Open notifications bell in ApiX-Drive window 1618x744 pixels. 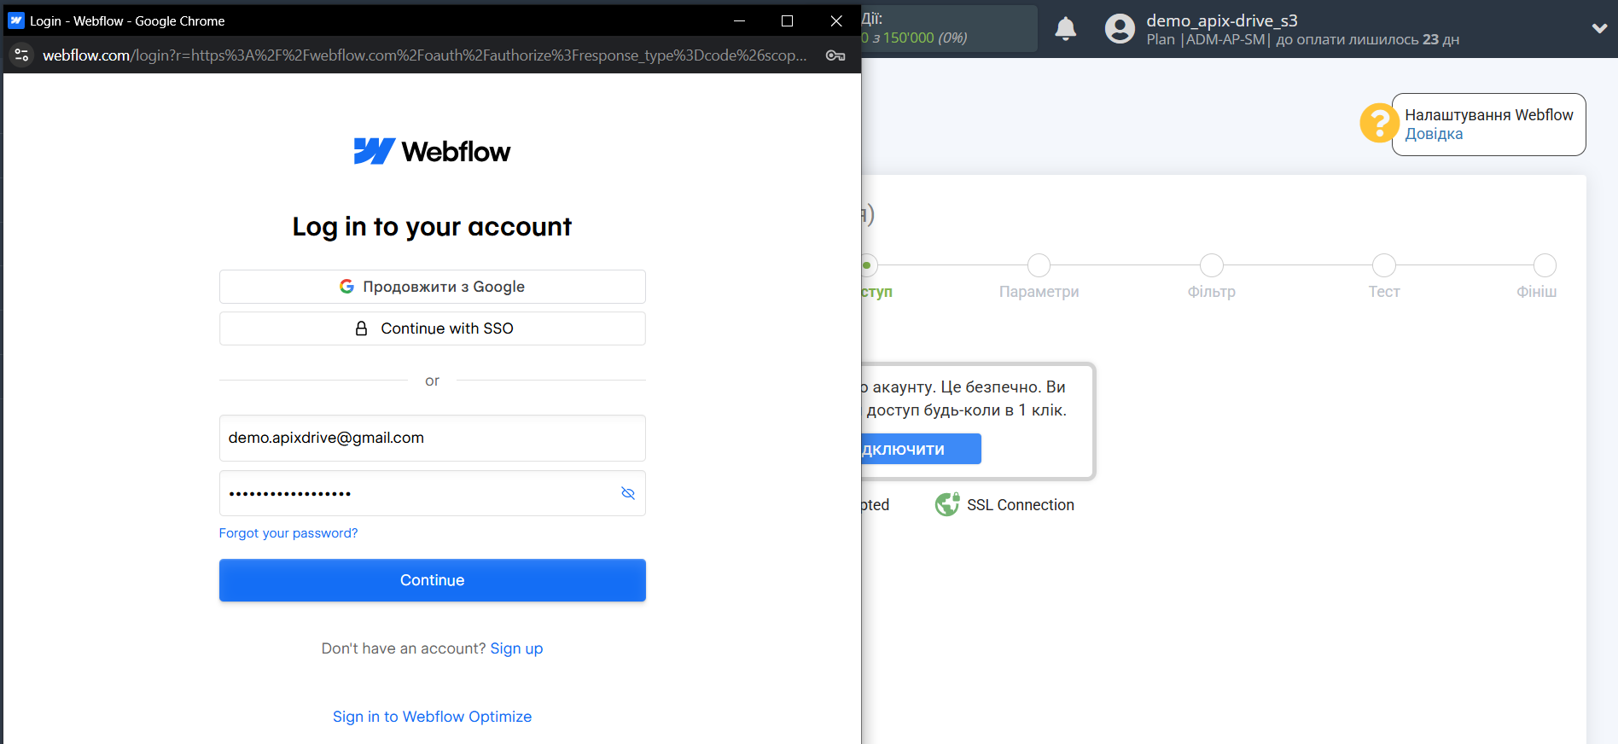pos(1065,29)
